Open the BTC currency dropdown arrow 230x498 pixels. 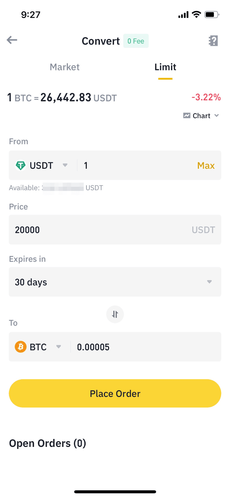[x=59, y=347]
